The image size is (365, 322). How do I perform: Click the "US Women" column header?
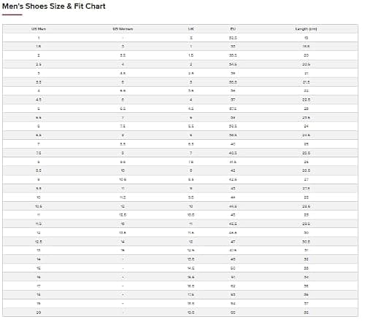[123, 29]
